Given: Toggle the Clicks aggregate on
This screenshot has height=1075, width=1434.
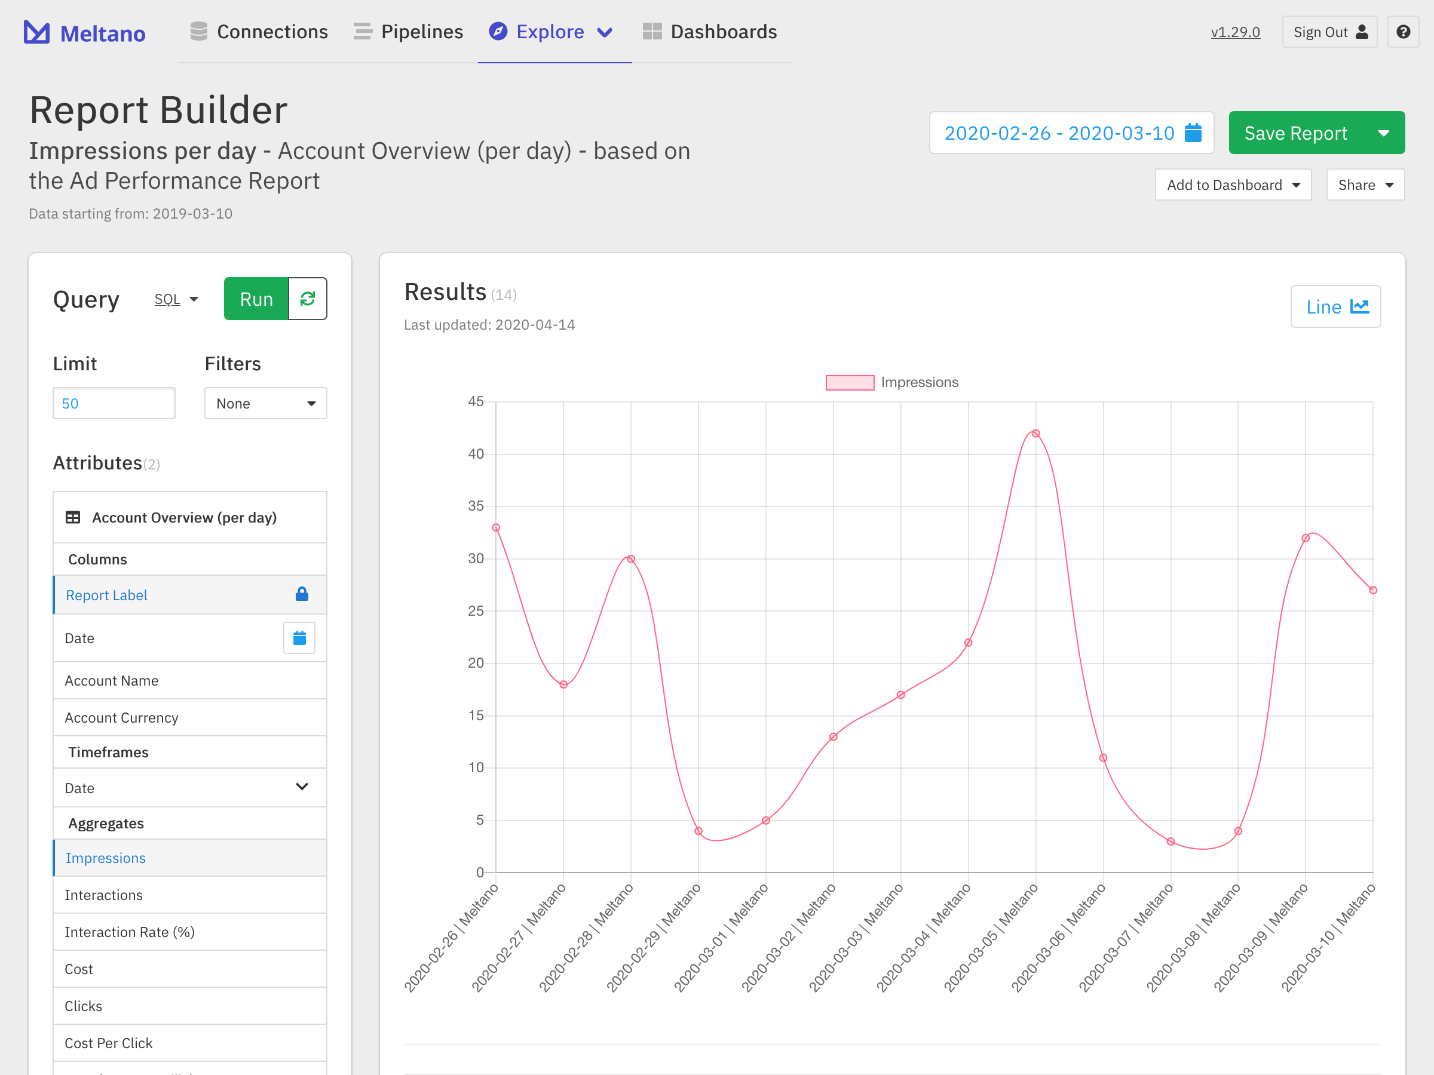Looking at the screenshot, I should coord(83,1006).
